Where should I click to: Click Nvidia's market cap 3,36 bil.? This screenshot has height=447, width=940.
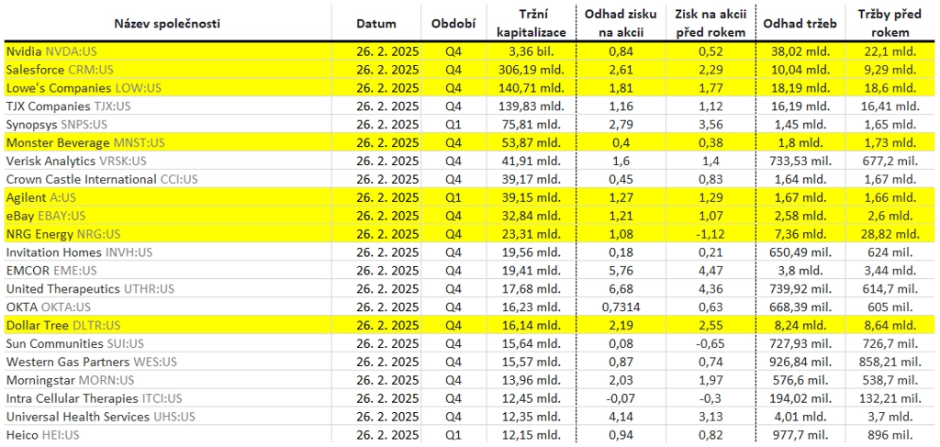click(532, 51)
